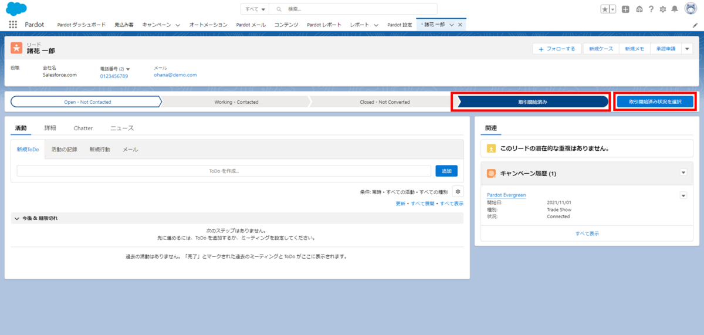Click 取引開始済み状況を選択 button
The image size is (704, 335).
[x=655, y=101]
